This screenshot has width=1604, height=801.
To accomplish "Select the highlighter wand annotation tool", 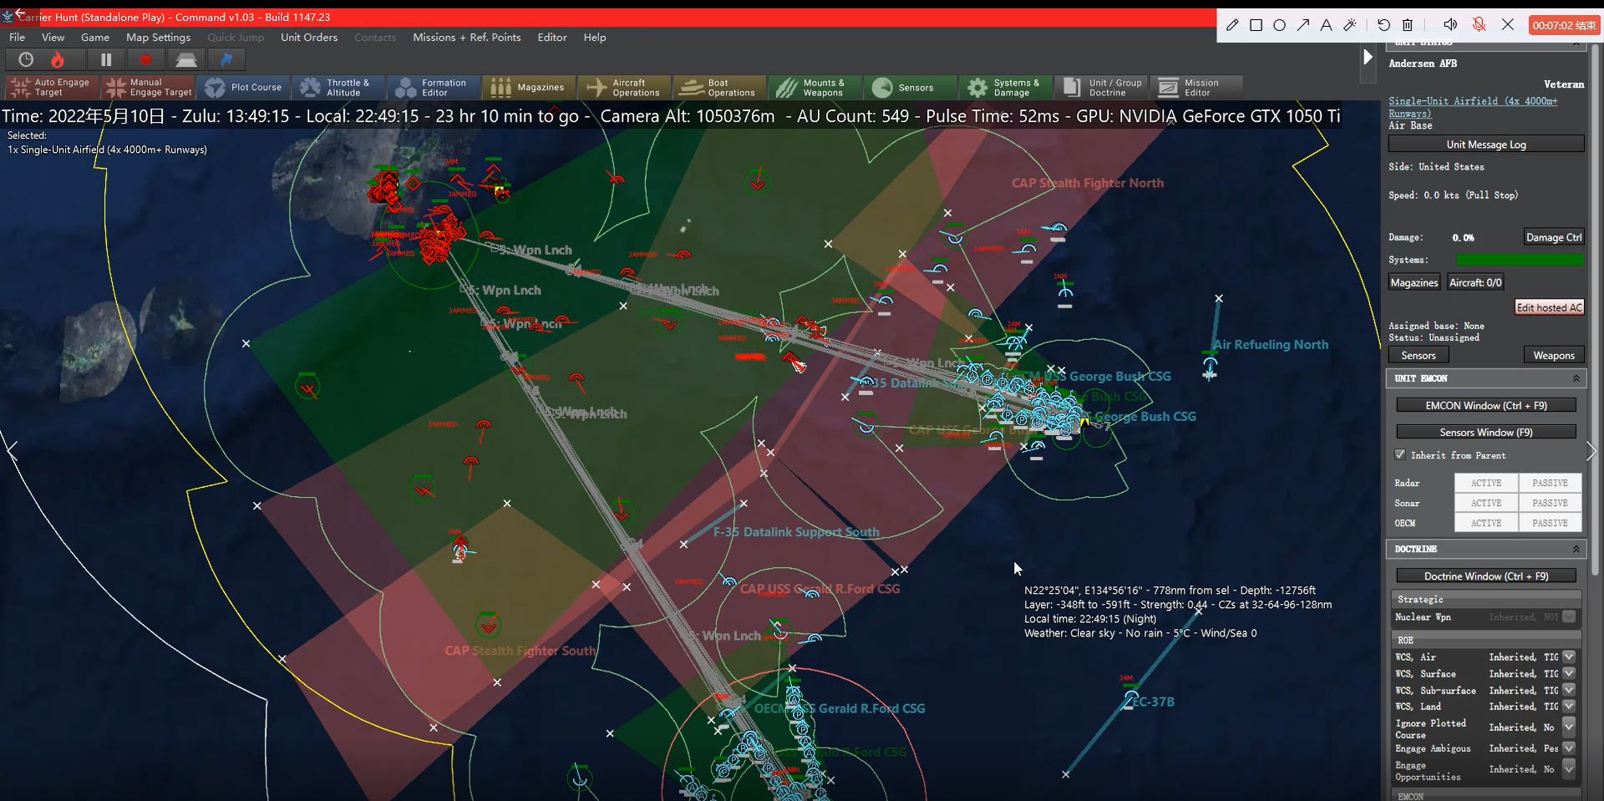I will click(x=1349, y=25).
